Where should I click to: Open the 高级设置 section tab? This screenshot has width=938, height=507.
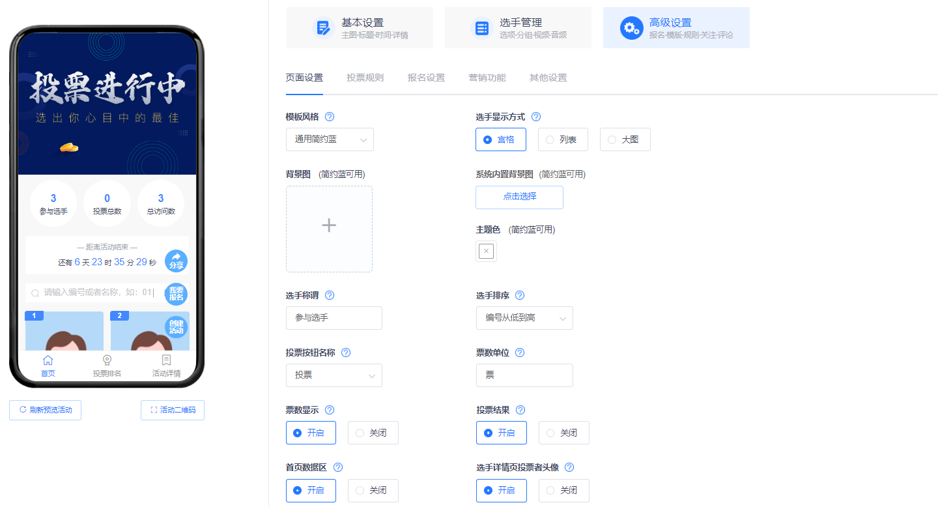tap(676, 28)
